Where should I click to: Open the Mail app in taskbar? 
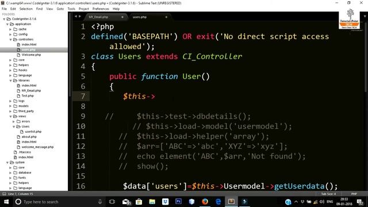[x=126, y=202]
